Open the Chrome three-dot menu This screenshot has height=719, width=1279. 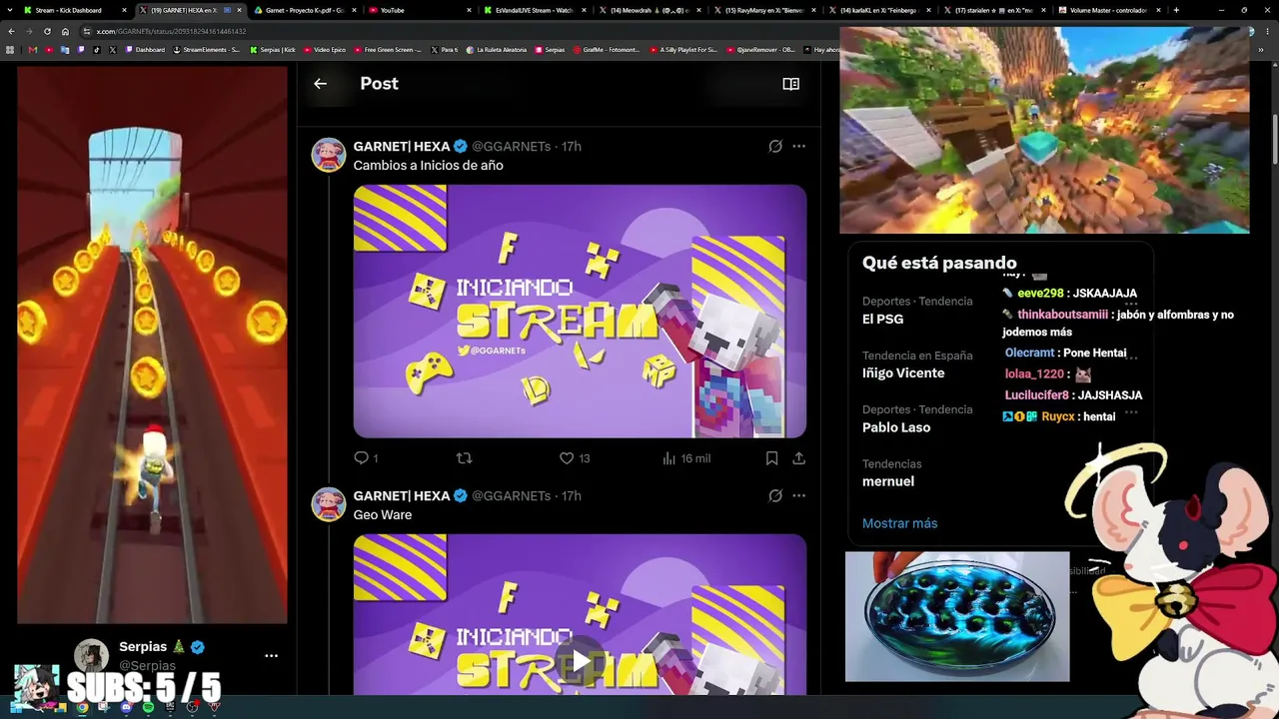pyautogui.click(x=1269, y=31)
